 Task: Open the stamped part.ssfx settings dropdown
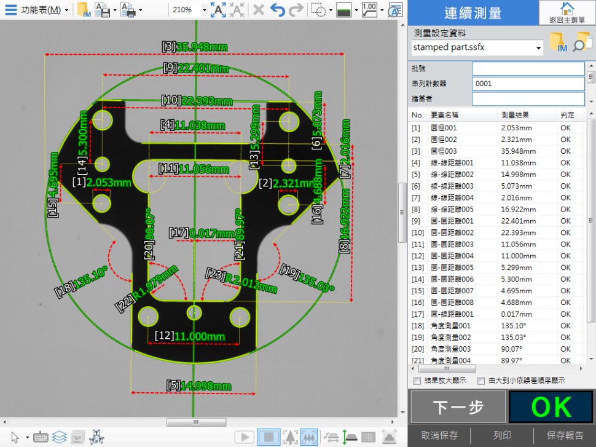[539, 47]
